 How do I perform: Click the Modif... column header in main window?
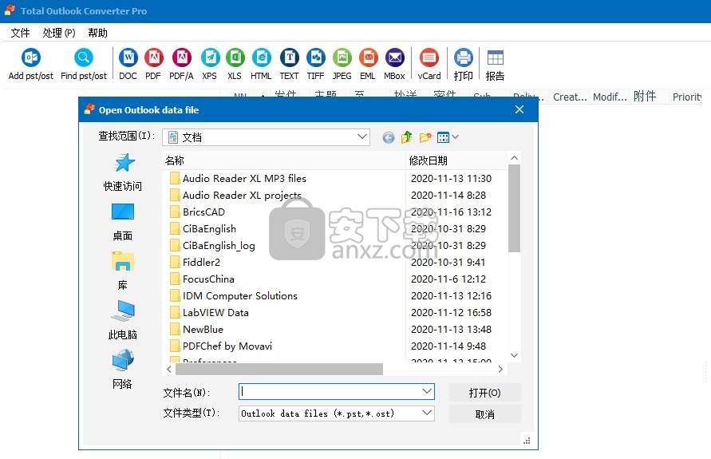610,97
